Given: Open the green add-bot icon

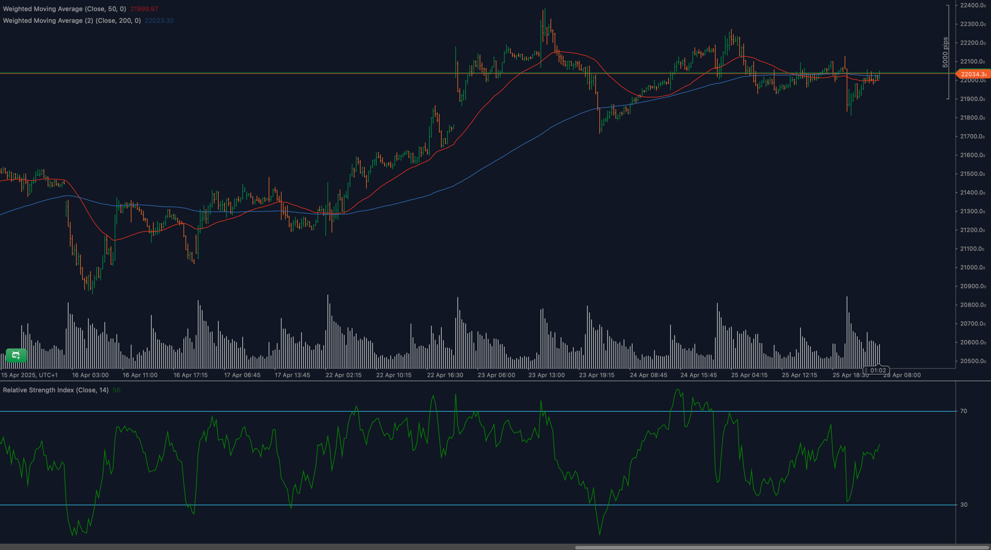Looking at the screenshot, I should (16, 355).
